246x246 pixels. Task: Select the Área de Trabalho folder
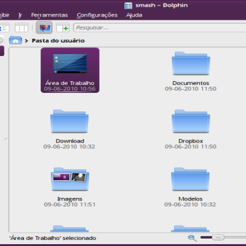point(70,70)
